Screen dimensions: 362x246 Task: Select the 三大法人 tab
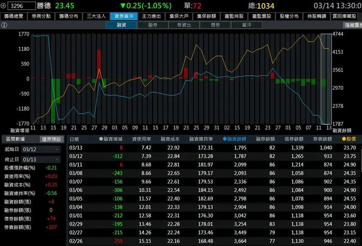point(96,16)
